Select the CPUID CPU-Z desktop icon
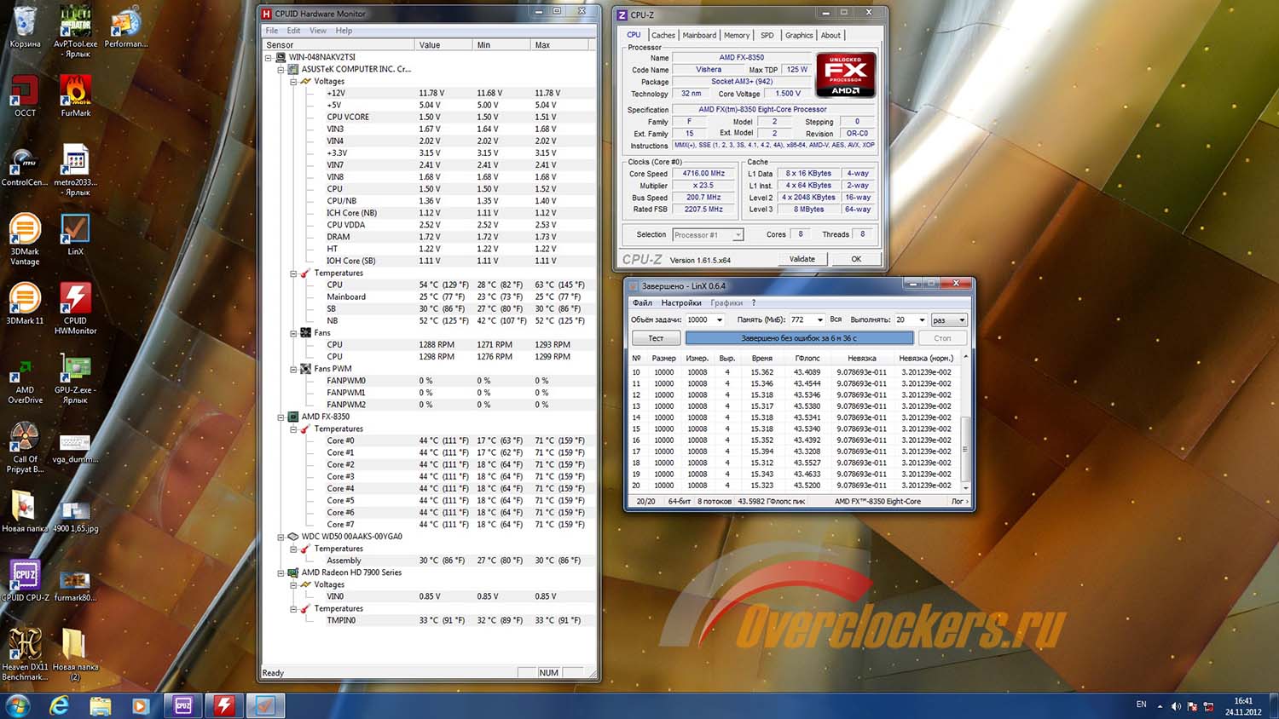This screenshot has width=1279, height=719. click(x=25, y=580)
